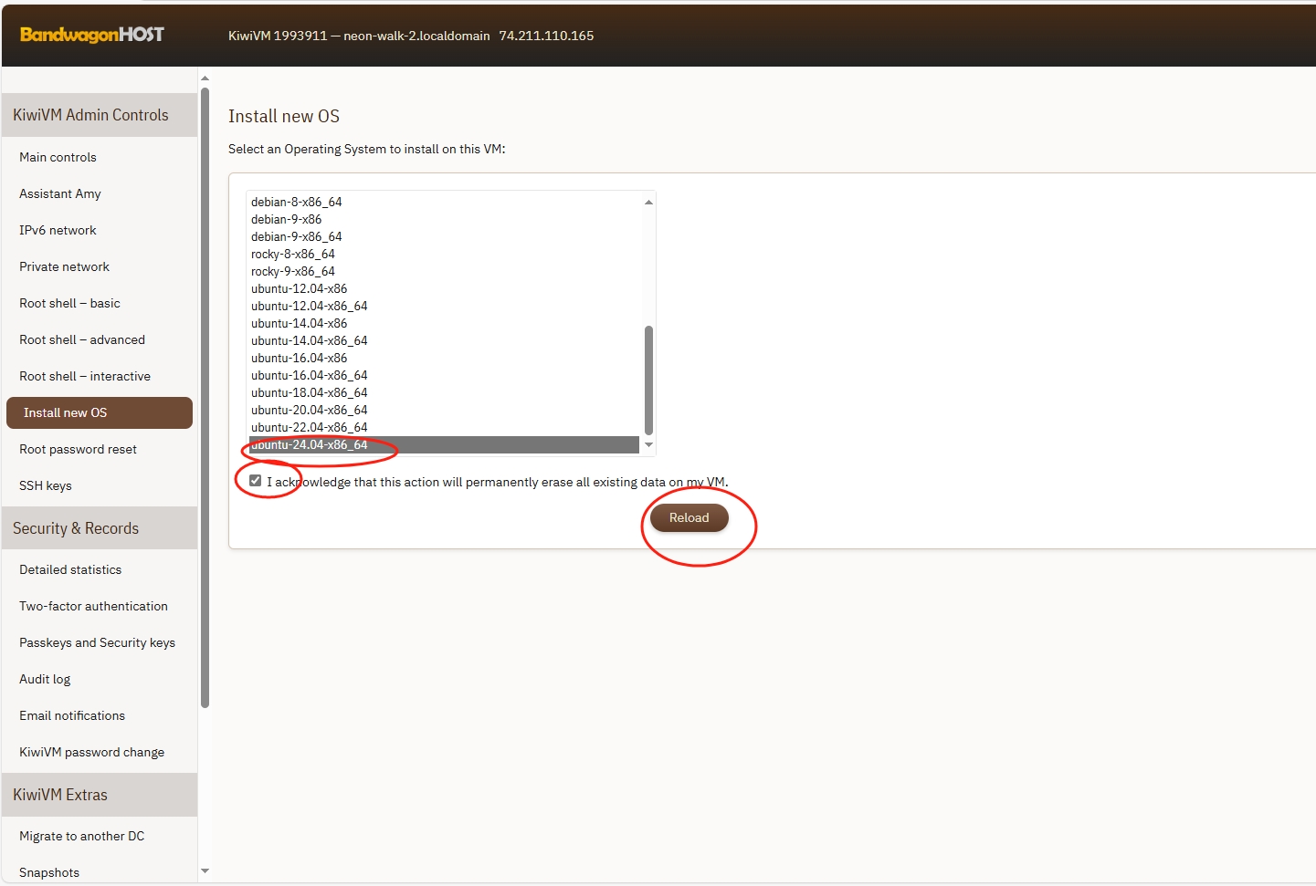Select ubuntu-16.04-x86 in OS list
The height and width of the screenshot is (886, 1316).
coord(444,358)
